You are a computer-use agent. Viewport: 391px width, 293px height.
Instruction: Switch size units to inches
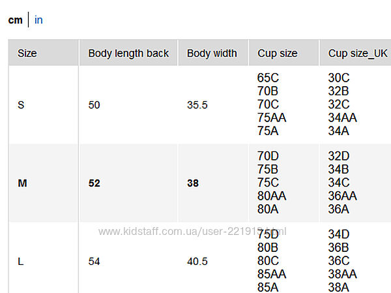pos(38,20)
